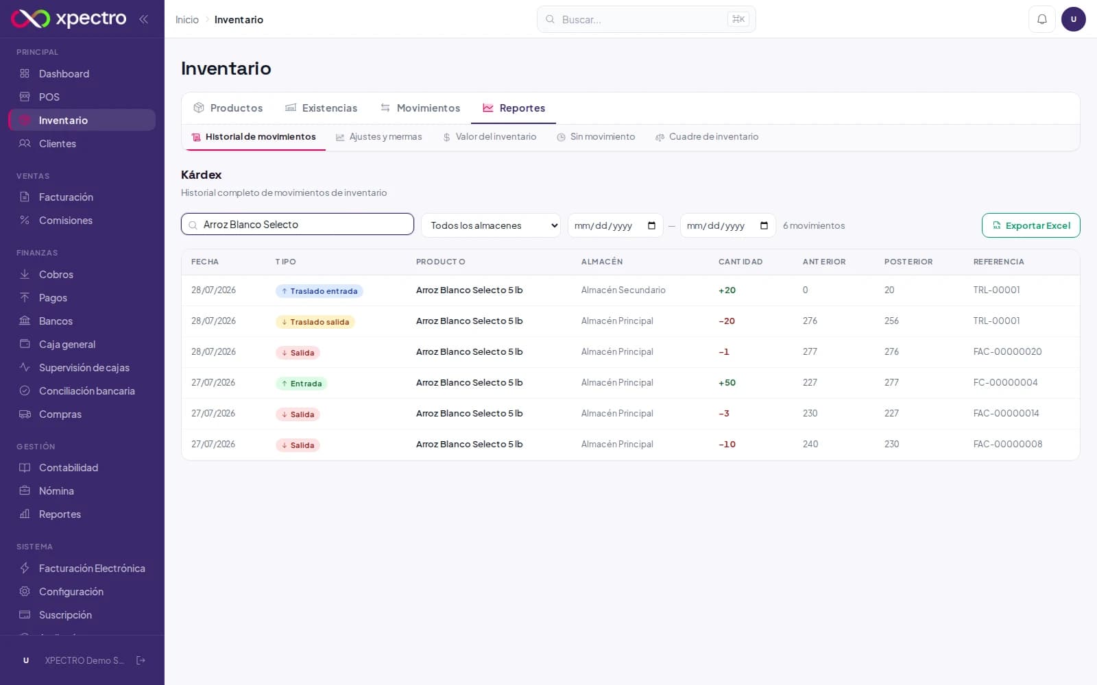The image size is (1097, 685).
Task: Click reference FAC-00000008
Action: [1007, 444]
